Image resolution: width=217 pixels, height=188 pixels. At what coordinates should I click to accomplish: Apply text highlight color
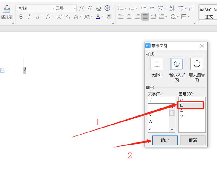pyautogui.click(x=87, y=17)
